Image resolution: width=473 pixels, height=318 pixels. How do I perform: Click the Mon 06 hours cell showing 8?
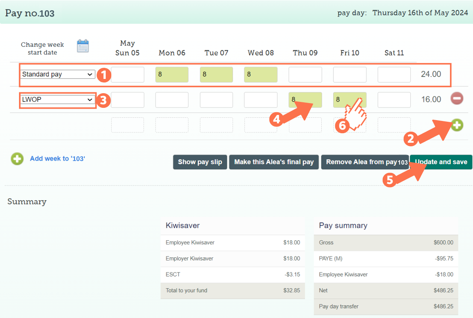(x=172, y=75)
